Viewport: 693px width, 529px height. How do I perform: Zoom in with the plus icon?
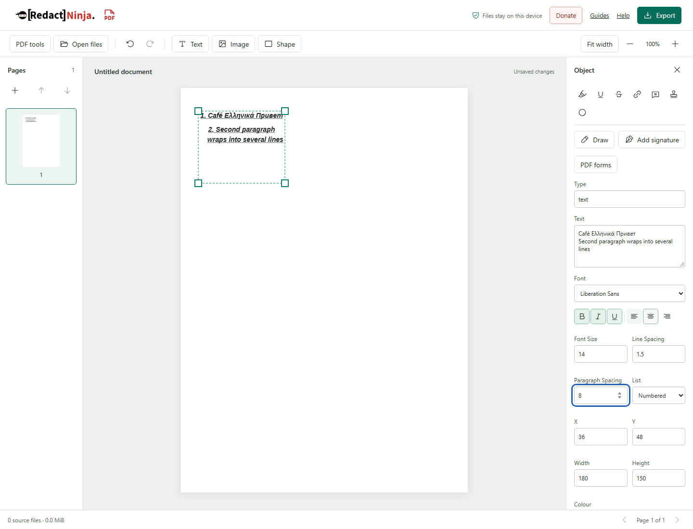click(675, 44)
